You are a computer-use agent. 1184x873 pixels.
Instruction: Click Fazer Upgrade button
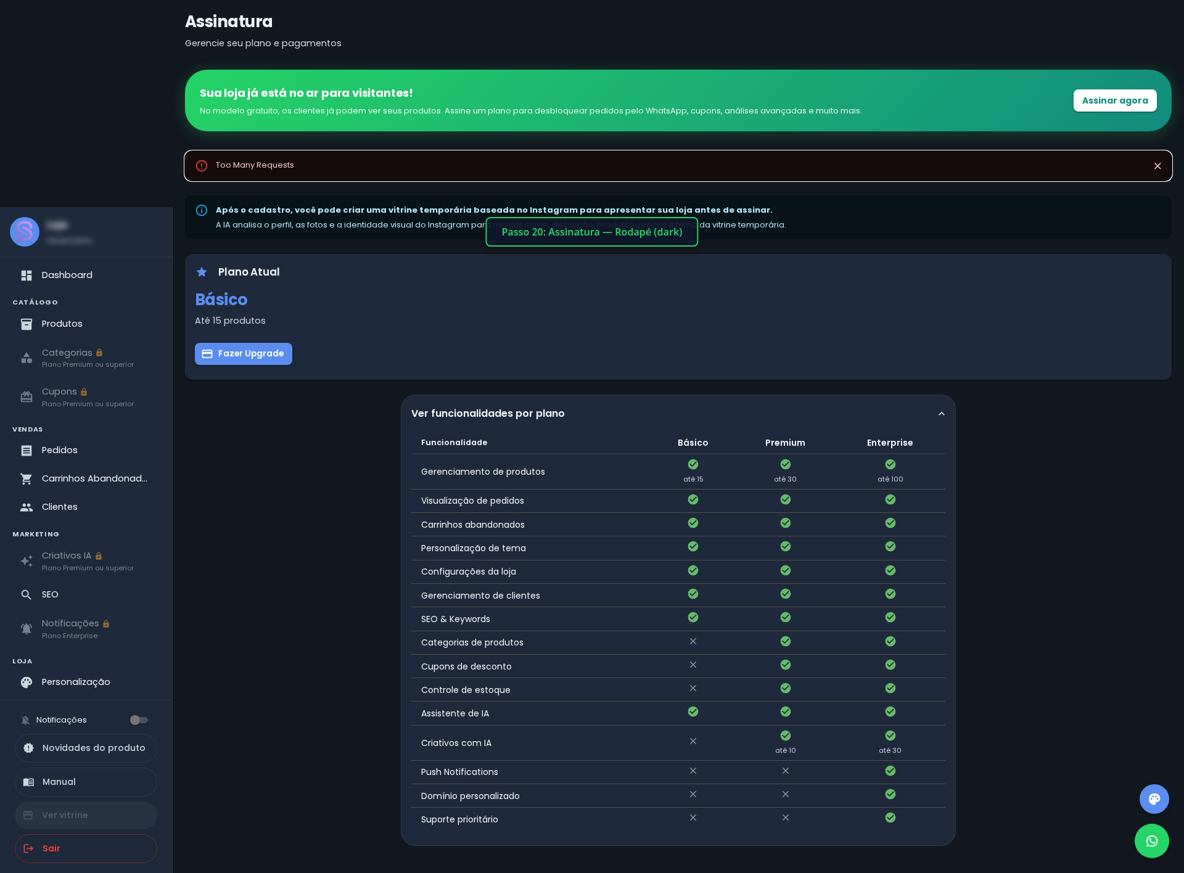click(x=244, y=354)
